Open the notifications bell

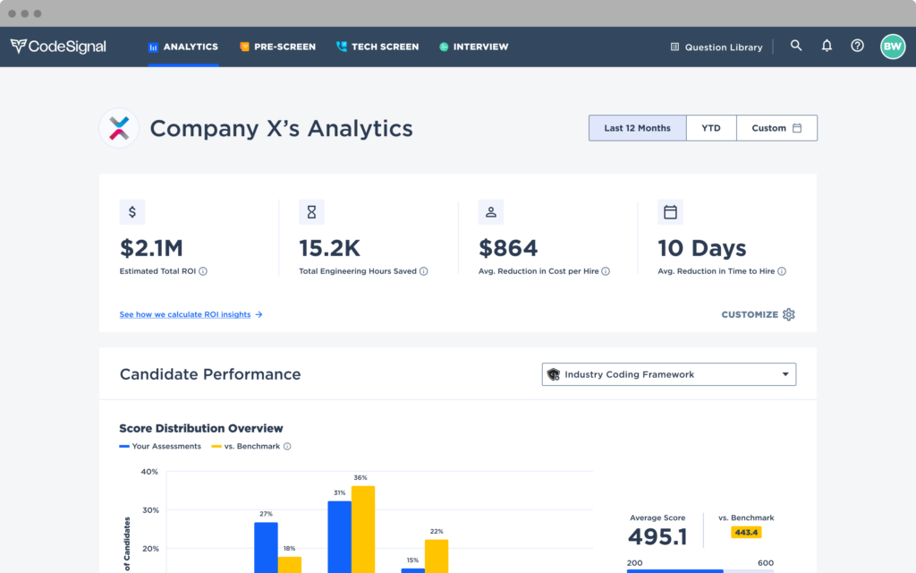(x=827, y=46)
